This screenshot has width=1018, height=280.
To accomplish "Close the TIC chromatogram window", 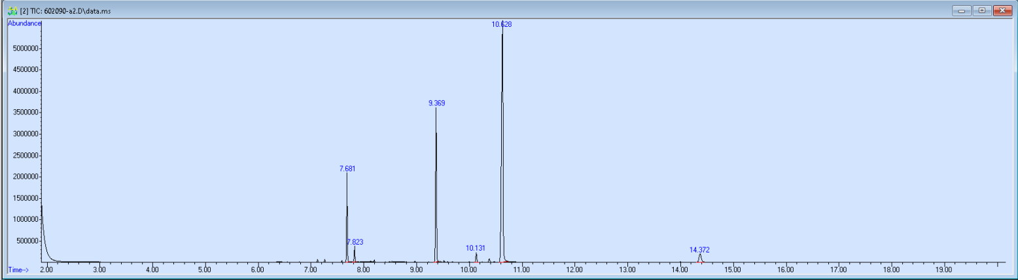I will 1002,10.
